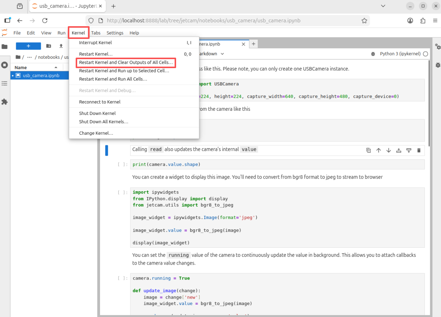Expand the browser tab list chevron
441x317 pixels.
point(383,6)
